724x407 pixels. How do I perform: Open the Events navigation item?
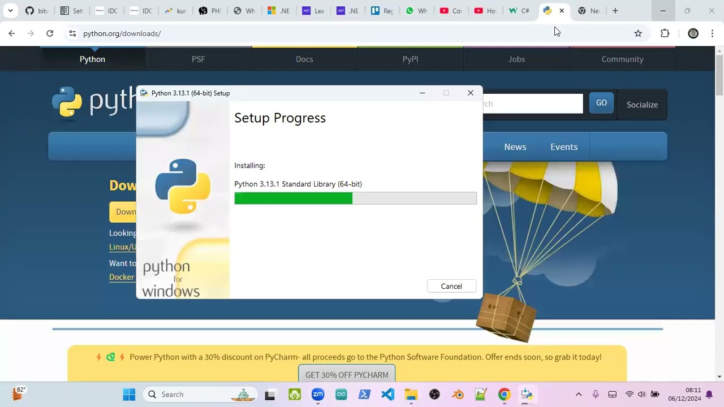point(564,147)
